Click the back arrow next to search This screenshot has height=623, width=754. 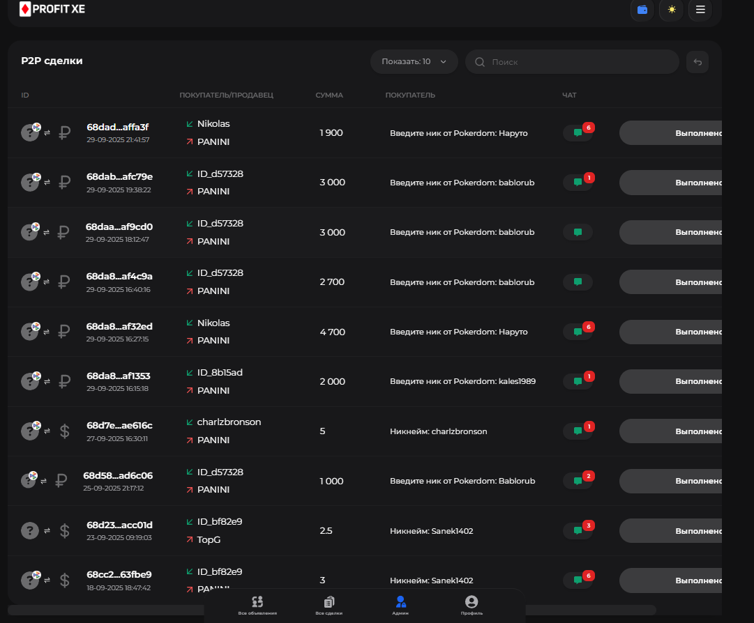point(698,62)
